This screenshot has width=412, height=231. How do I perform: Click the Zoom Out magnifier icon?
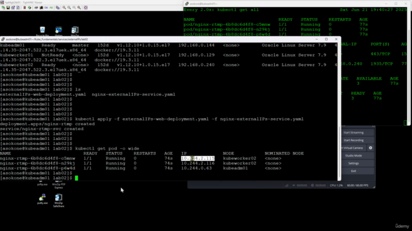click(69, 8)
